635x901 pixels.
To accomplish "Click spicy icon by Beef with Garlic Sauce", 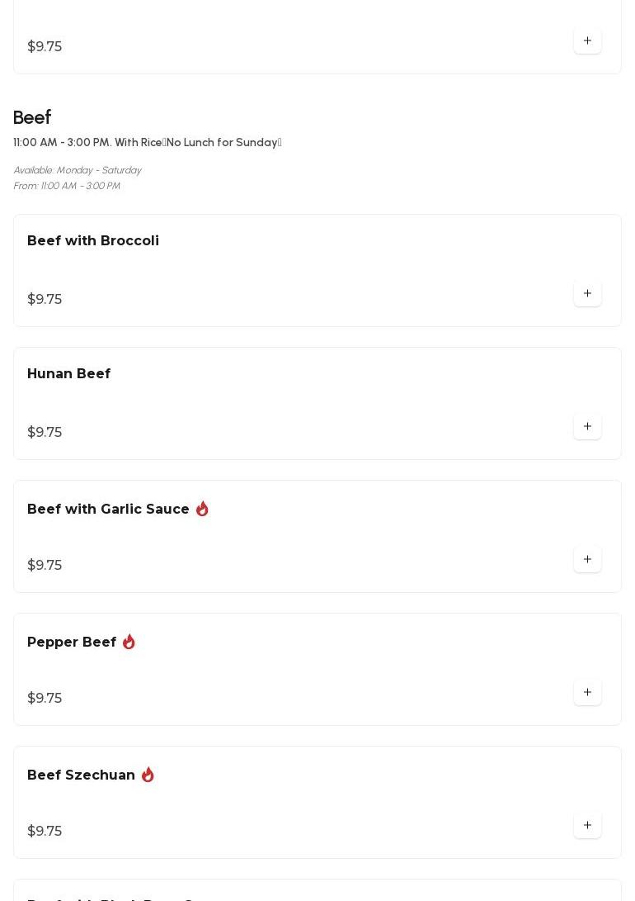I will click(202, 509).
